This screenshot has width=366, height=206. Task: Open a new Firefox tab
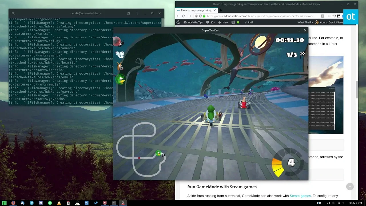[x=221, y=10]
